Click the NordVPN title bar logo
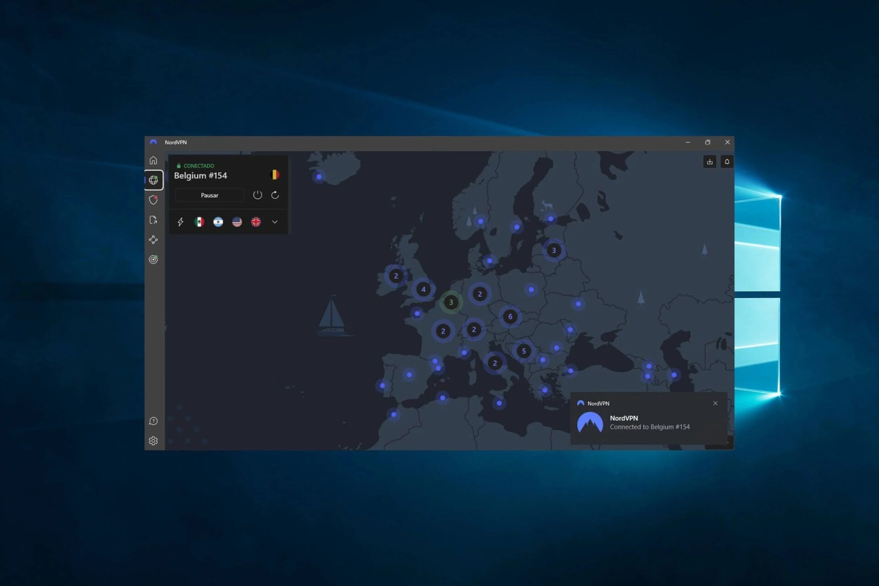Viewport: 879px width, 586px height. coord(153,142)
